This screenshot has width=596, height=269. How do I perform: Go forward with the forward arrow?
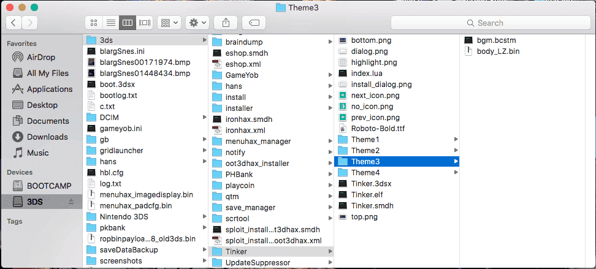[x=30, y=23]
